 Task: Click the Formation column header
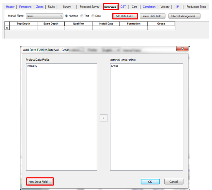[134, 24]
